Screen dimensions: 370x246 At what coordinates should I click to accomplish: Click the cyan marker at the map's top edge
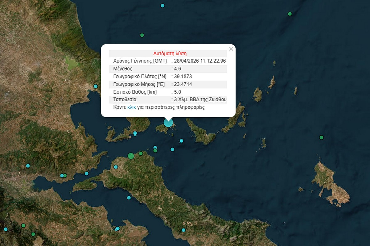click(x=162, y=6)
